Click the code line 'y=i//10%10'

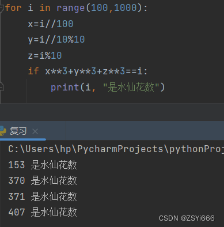(x=56, y=40)
